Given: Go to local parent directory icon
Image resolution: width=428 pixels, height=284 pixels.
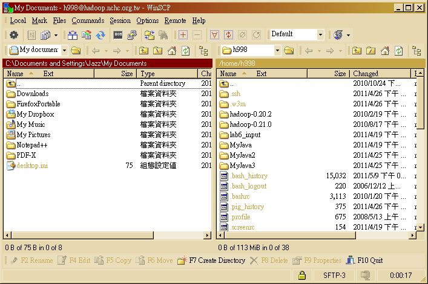Looking at the screenshot, I should tap(144, 51).
